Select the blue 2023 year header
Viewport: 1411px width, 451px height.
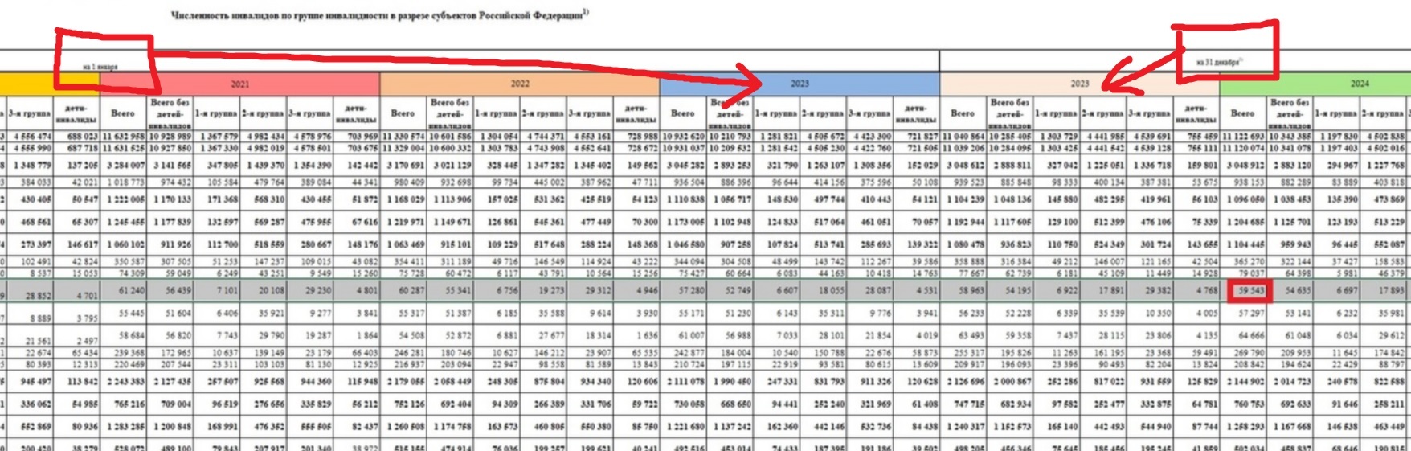pyautogui.click(x=800, y=84)
